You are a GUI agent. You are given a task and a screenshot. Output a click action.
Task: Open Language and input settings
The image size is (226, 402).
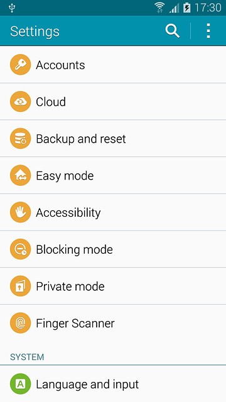tap(113, 384)
